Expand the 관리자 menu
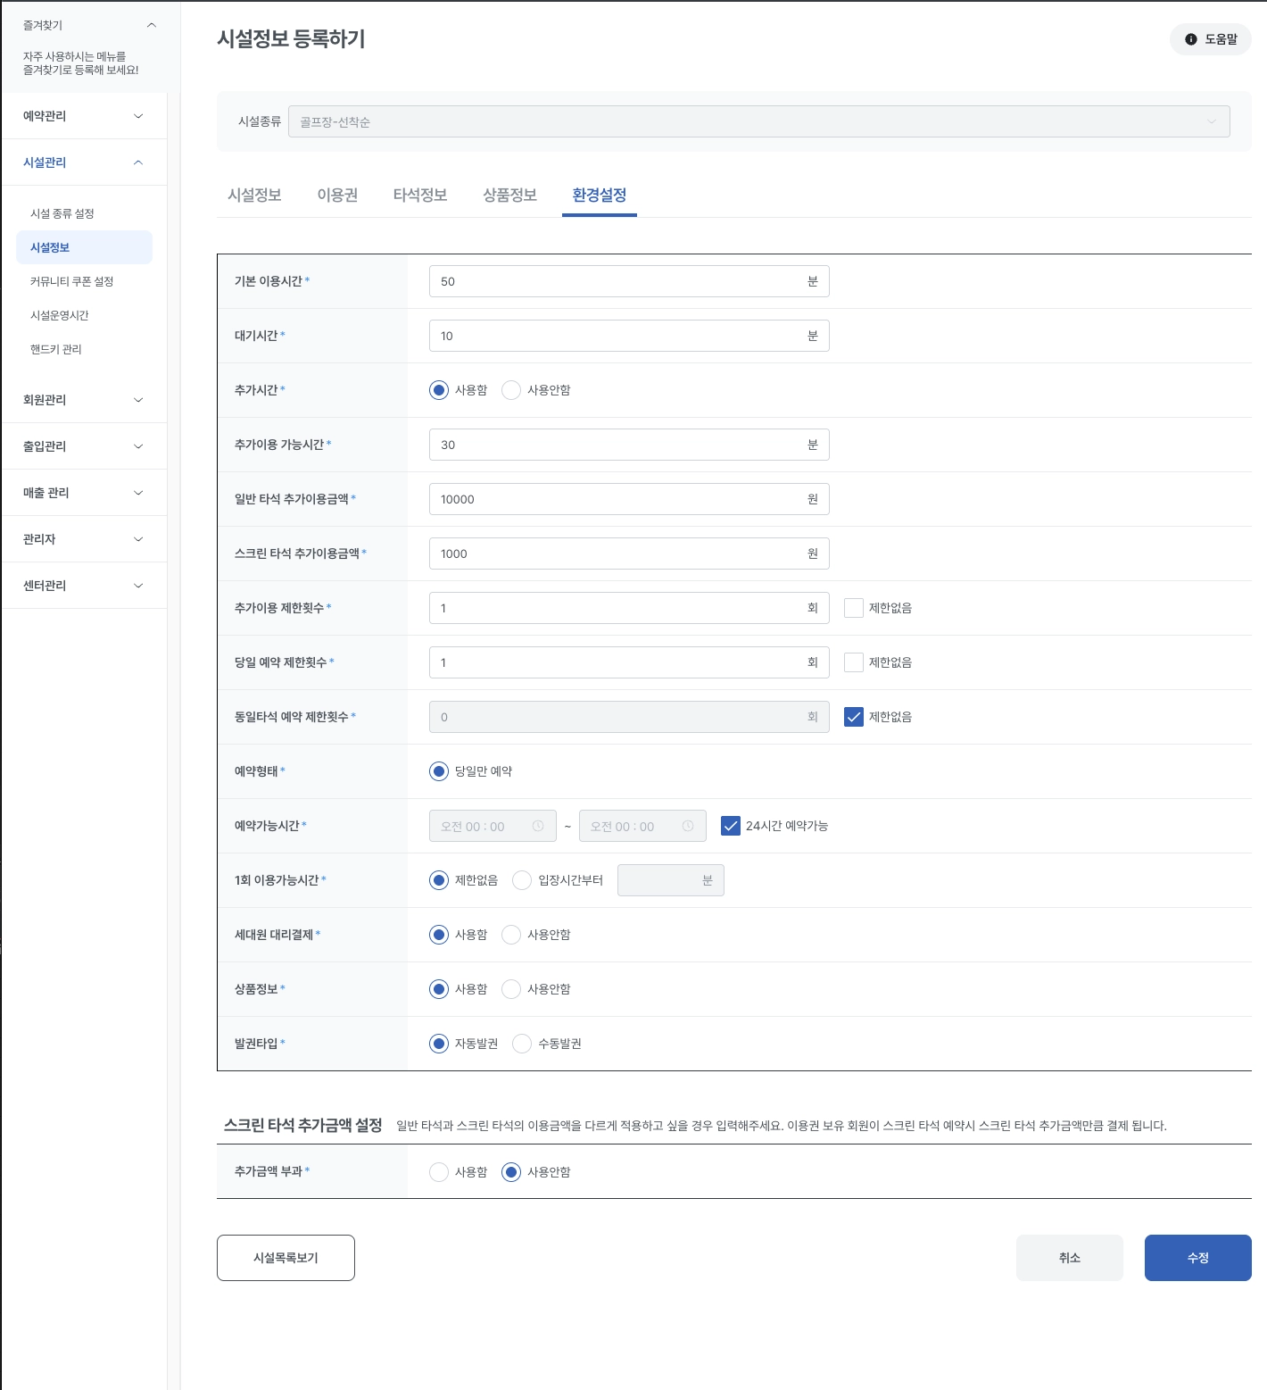This screenshot has width=1267, height=1390. click(x=84, y=539)
